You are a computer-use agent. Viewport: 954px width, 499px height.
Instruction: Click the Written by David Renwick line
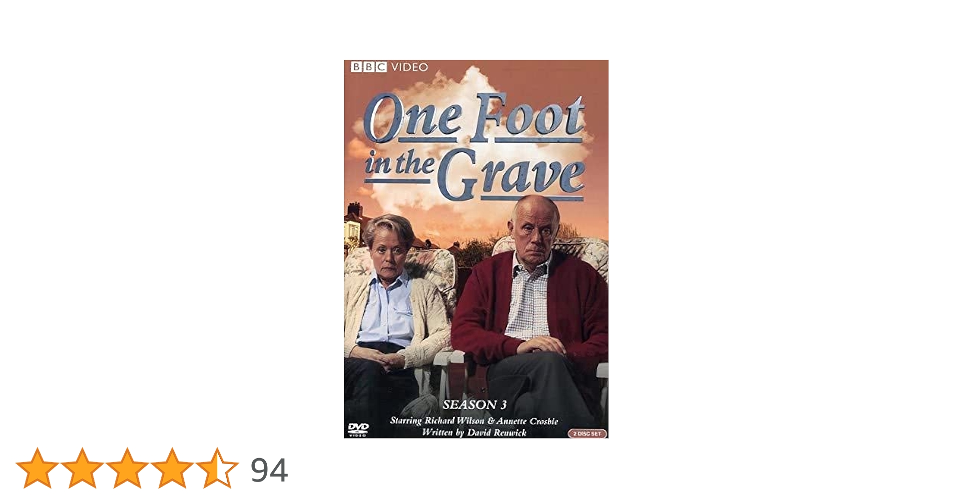click(x=474, y=433)
